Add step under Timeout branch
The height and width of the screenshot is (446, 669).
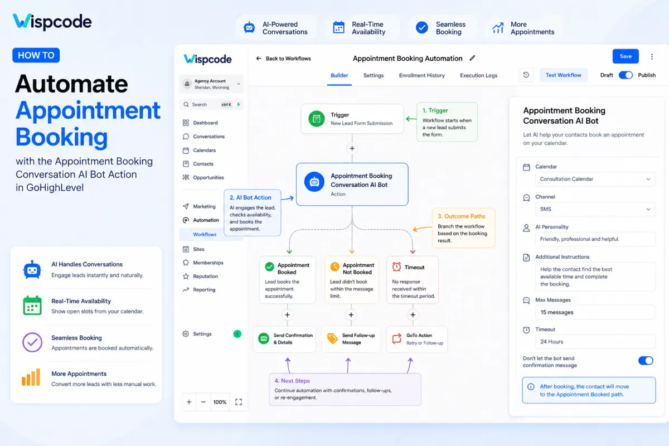click(x=413, y=315)
